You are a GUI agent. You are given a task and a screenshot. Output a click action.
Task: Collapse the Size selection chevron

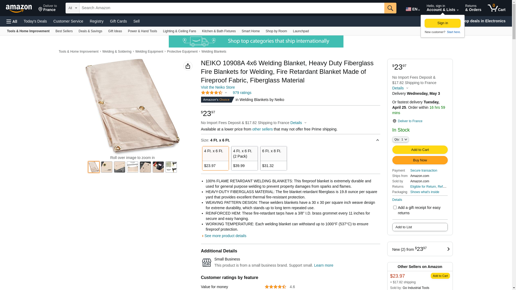(x=377, y=140)
